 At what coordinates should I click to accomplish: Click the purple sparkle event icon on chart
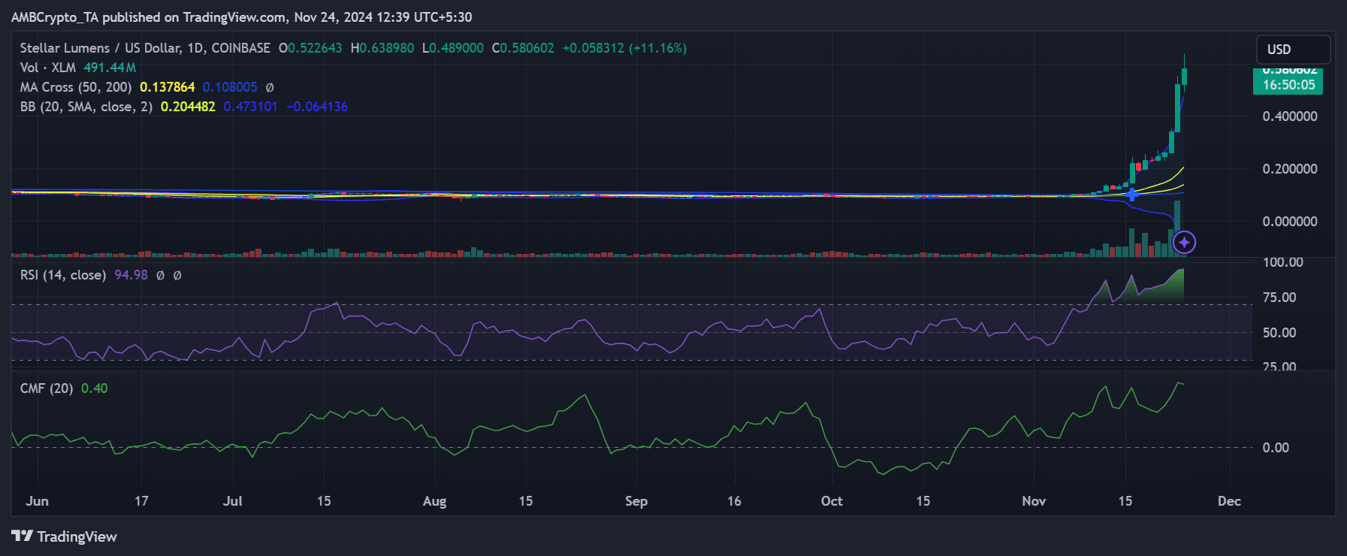click(x=1184, y=242)
